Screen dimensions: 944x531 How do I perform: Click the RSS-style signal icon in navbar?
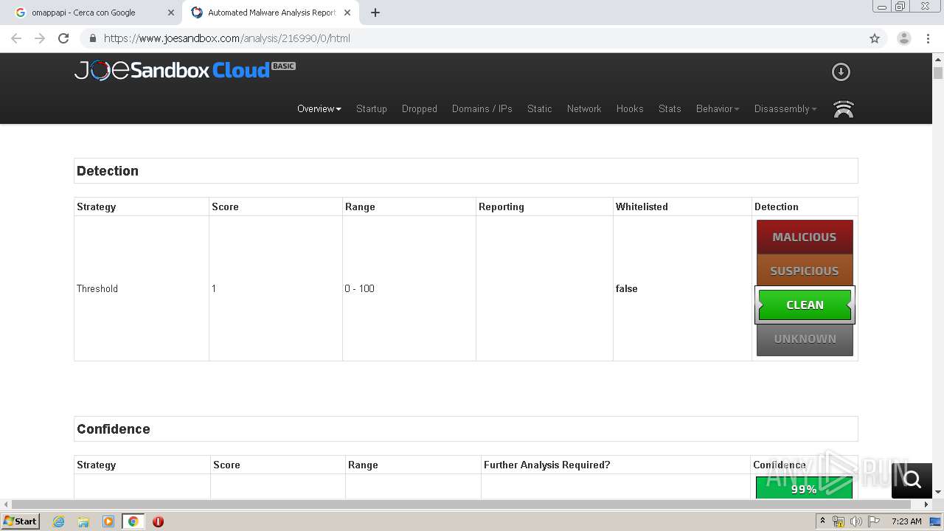pos(843,109)
